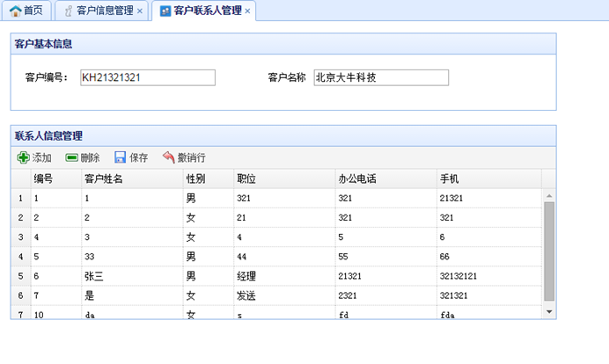Image resolution: width=609 pixels, height=364 pixels.
Task: Sort by the 编号 column header
Action: click(x=56, y=178)
